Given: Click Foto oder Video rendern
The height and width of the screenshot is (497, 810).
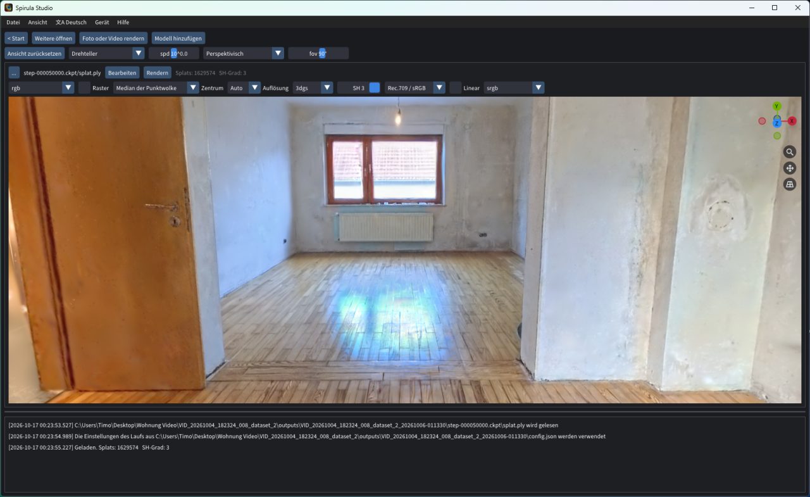Looking at the screenshot, I should [x=114, y=38].
